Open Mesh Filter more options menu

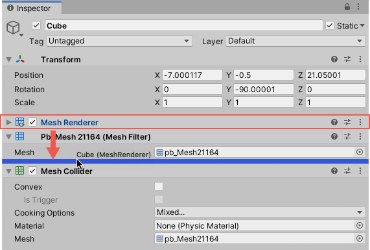click(360, 136)
